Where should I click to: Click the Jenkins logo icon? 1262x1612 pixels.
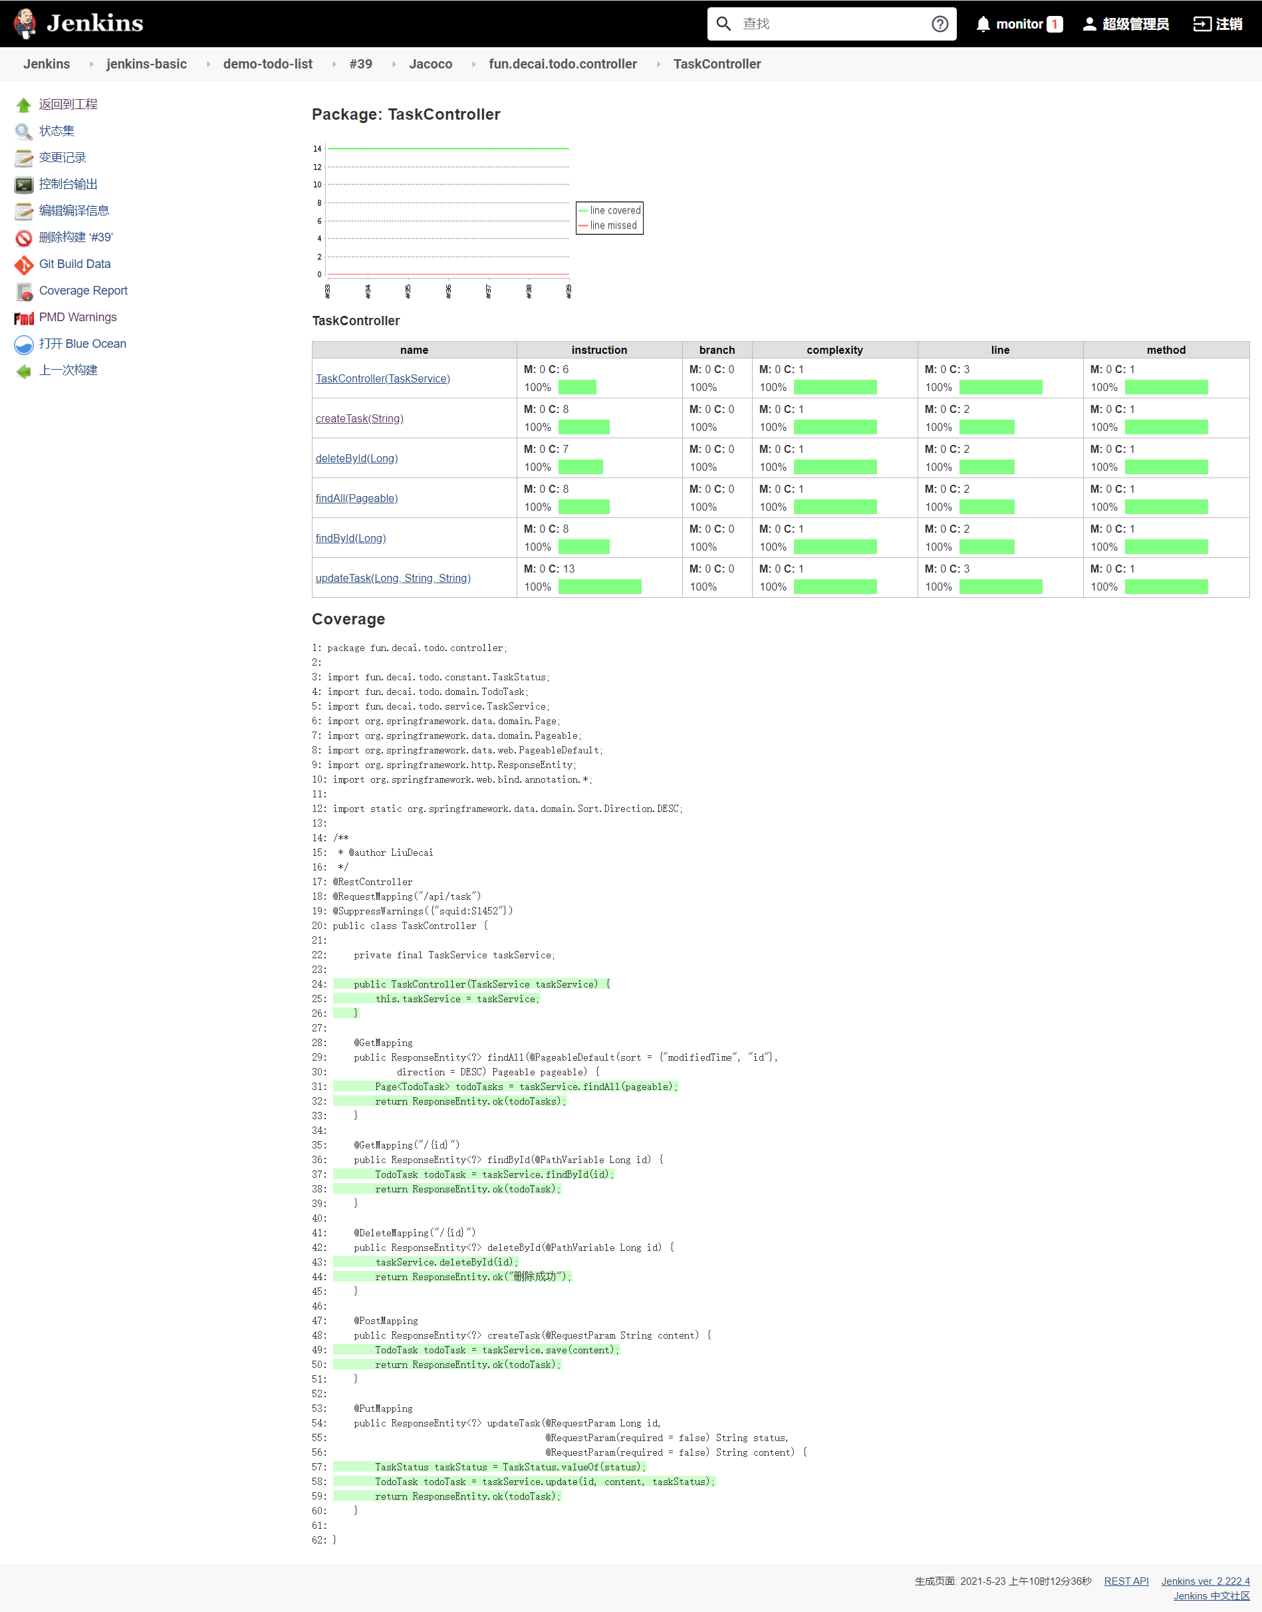[x=25, y=22]
